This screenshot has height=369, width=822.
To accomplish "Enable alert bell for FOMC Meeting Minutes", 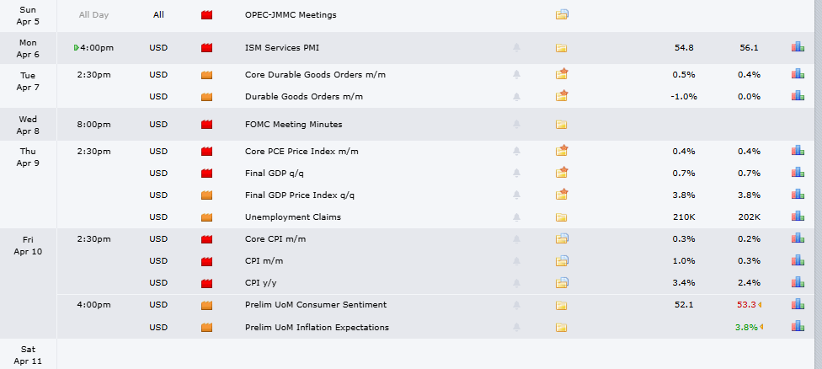I will pos(516,125).
